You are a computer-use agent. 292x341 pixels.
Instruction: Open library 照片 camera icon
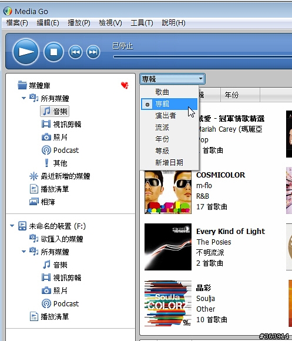(x=46, y=137)
